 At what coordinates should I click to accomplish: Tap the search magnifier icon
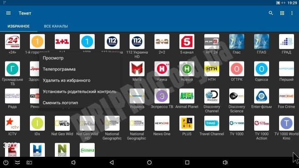click(271, 13)
